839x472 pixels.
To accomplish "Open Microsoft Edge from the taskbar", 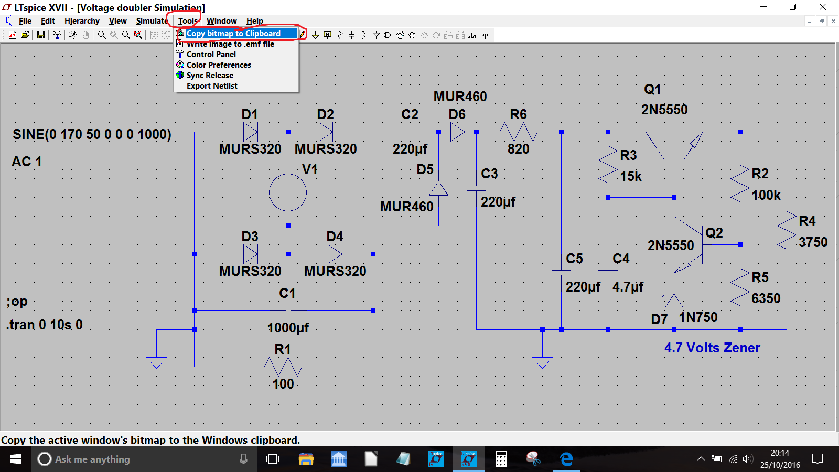I will point(566,459).
